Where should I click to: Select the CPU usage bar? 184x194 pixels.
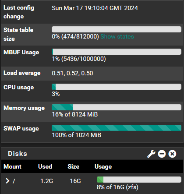click(117, 87)
